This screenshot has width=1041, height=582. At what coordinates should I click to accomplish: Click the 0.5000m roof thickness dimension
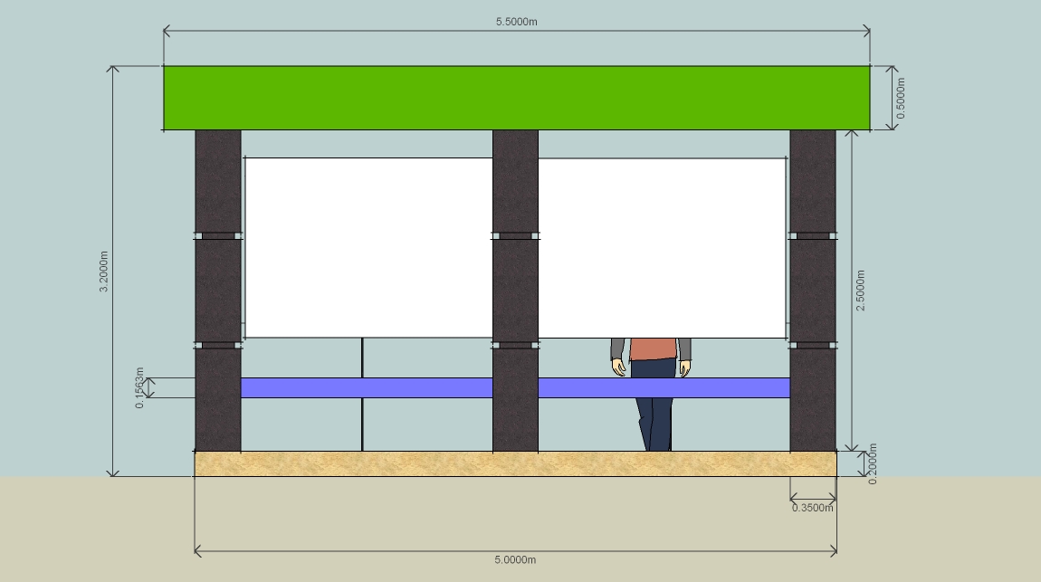[903, 96]
